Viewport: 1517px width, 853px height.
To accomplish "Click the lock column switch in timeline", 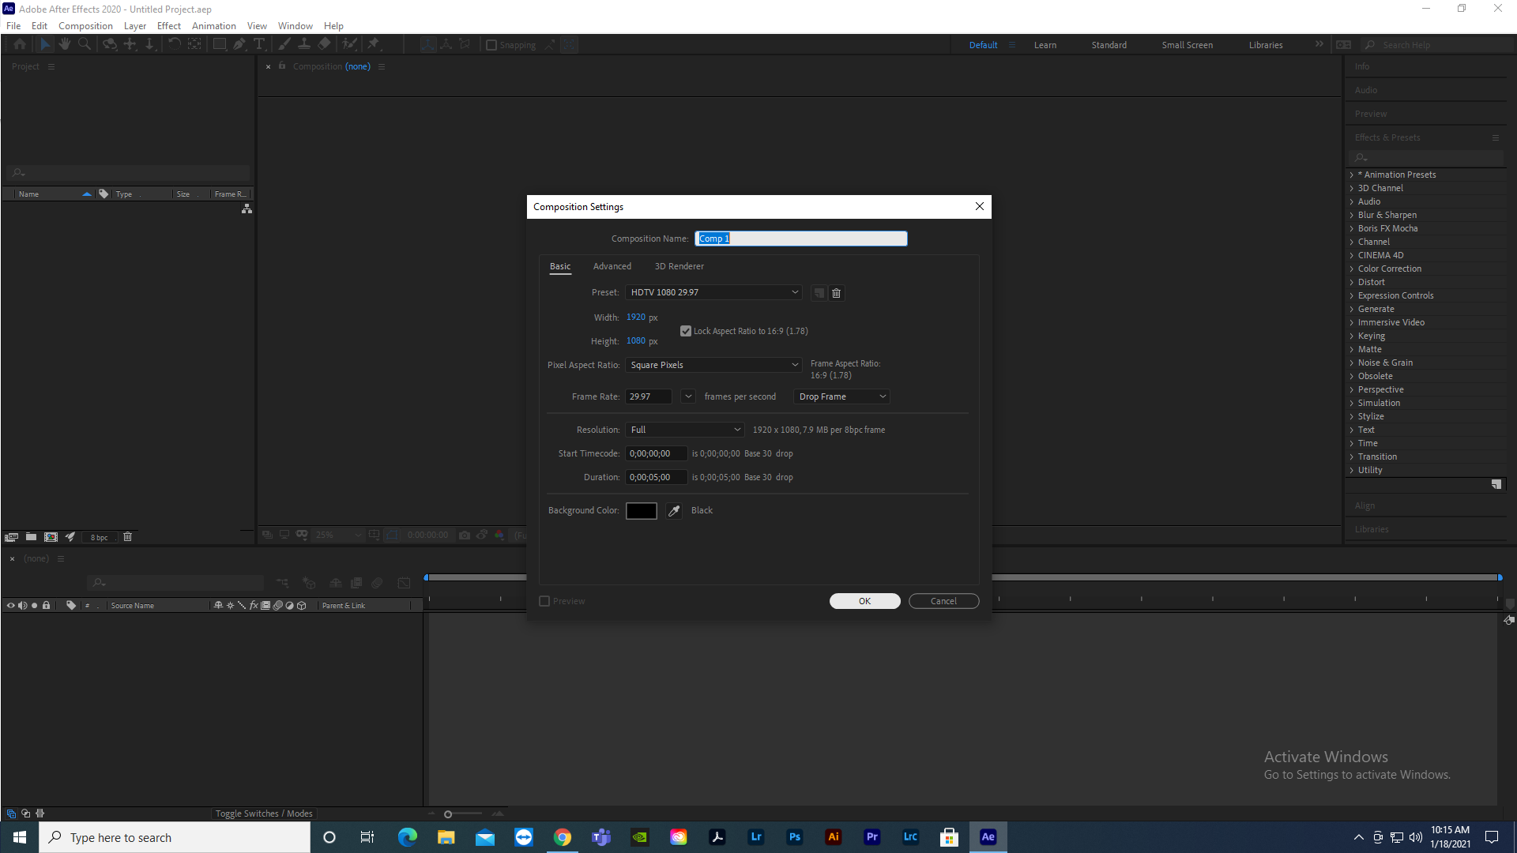I will point(46,606).
